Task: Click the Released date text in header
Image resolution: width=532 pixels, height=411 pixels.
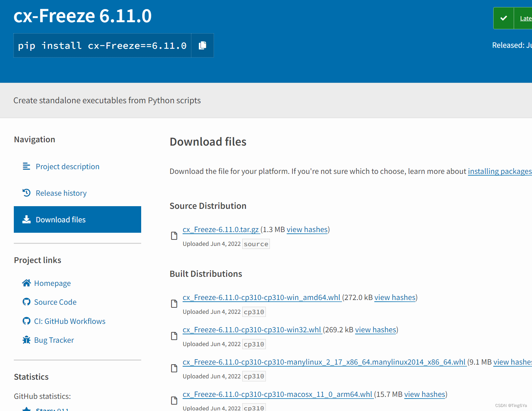Action: (x=512, y=45)
